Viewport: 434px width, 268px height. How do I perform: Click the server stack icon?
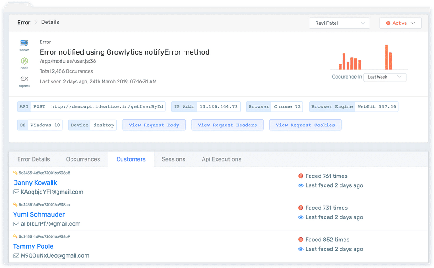(x=24, y=43)
